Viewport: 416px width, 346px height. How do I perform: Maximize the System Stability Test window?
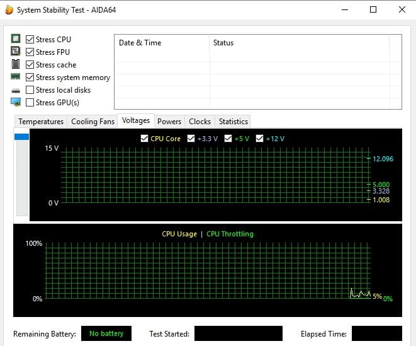(373, 10)
